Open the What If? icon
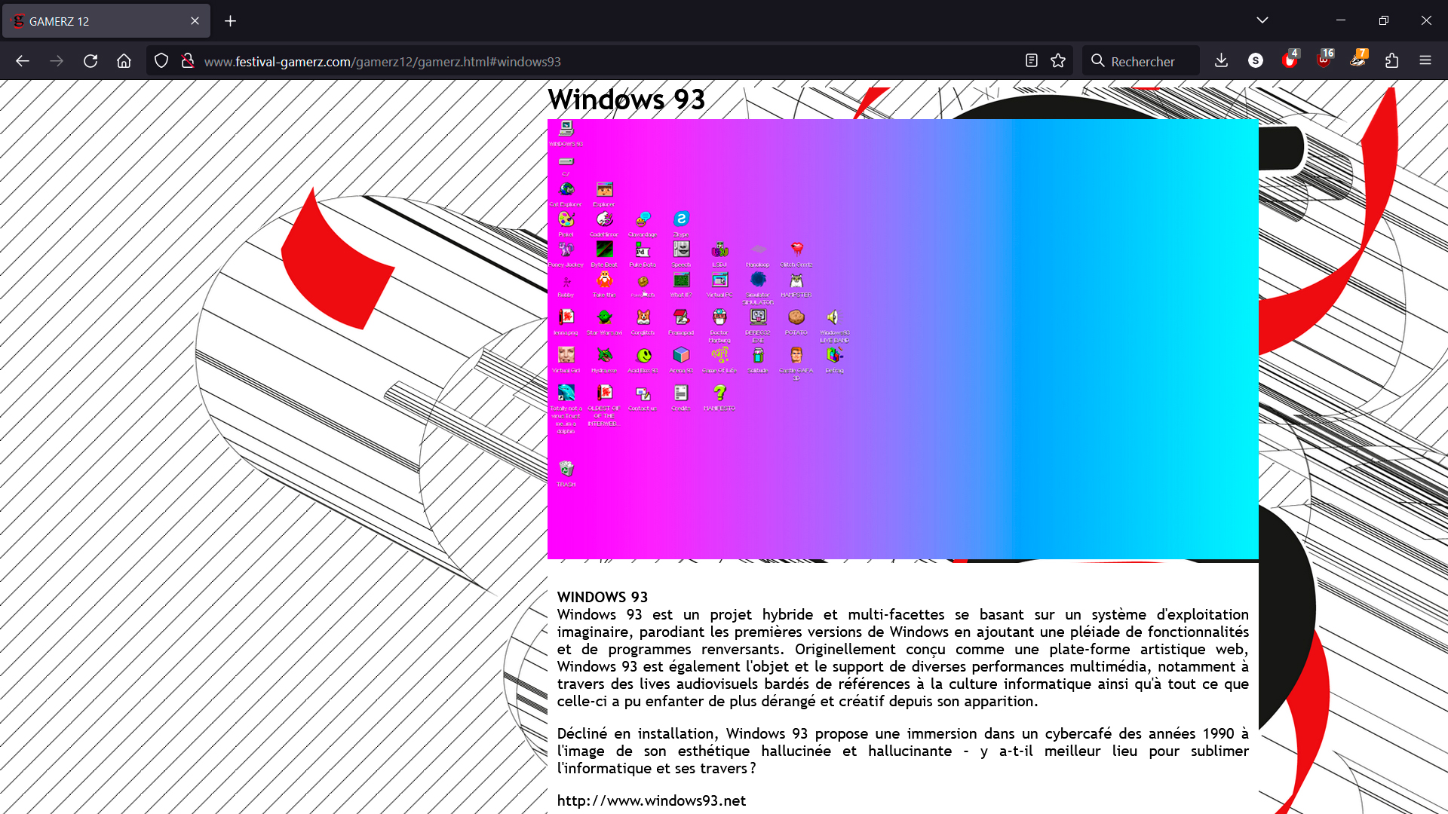The image size is (1448, 814). tap(681, 280)
